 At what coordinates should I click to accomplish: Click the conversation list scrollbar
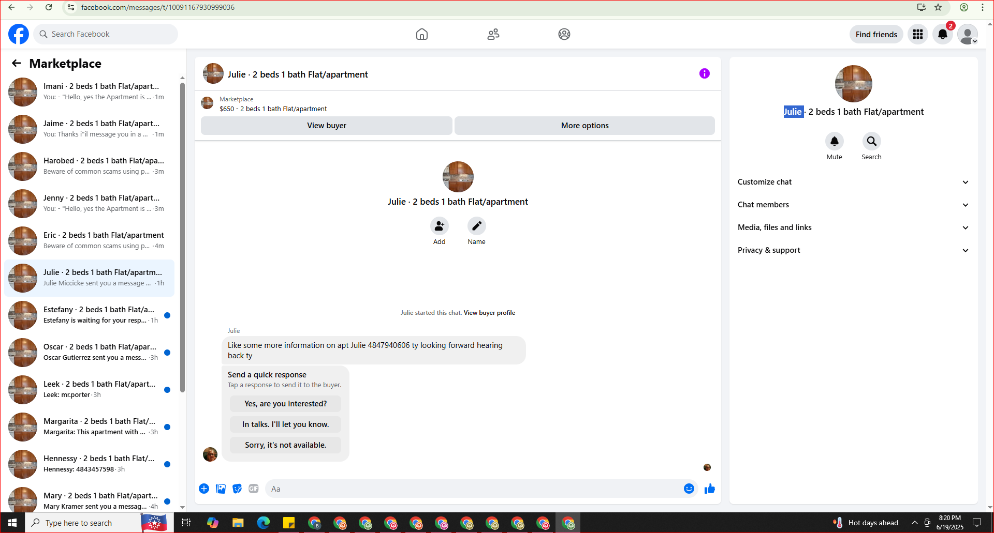pyautogui.click(x=182, y=238)
